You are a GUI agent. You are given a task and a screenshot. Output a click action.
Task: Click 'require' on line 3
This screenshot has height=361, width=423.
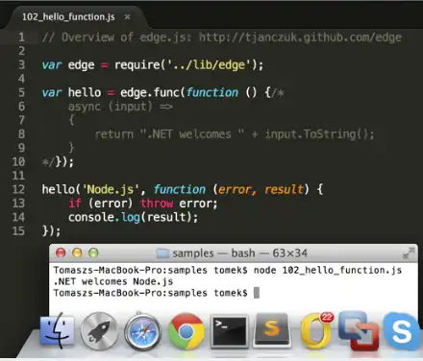[x=137, y=65]
